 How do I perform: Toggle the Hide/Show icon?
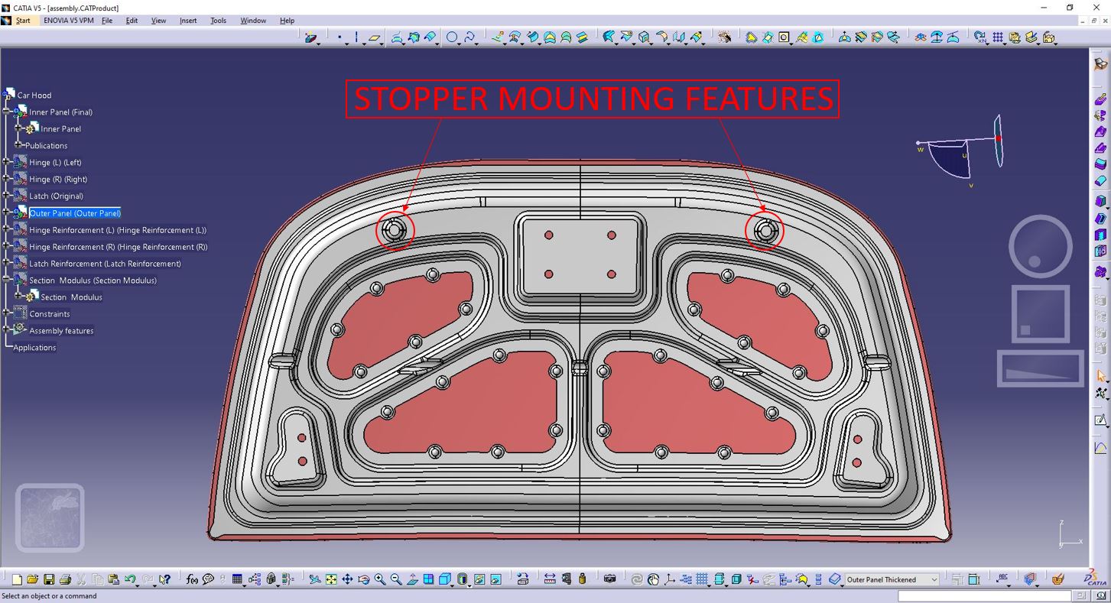click(479, 579)
